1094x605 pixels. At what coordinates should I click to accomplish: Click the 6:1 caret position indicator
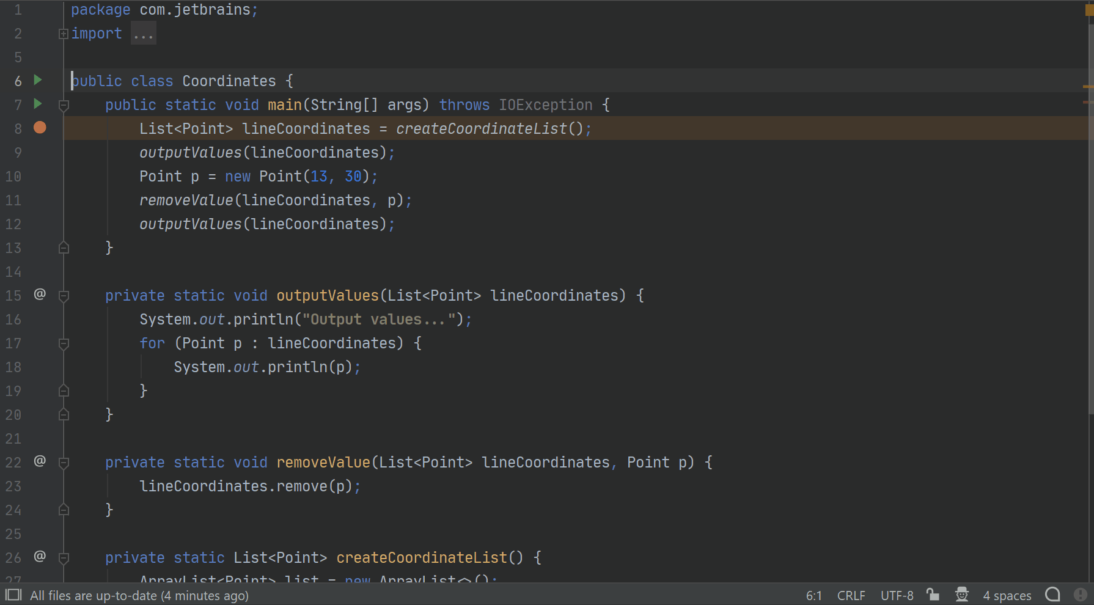[x=815, y=594]
